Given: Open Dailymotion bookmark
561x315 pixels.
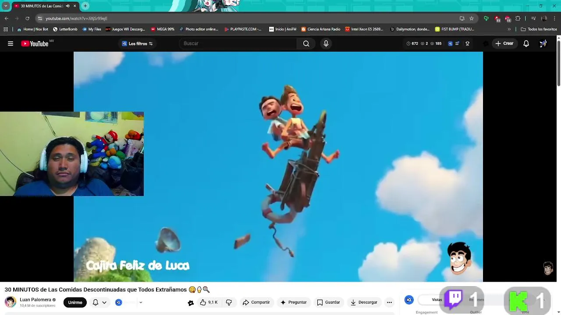Looking at the screenshot, I should coord(410,29).
